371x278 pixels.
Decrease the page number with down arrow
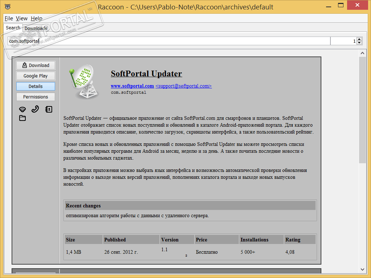pos(359,43)
